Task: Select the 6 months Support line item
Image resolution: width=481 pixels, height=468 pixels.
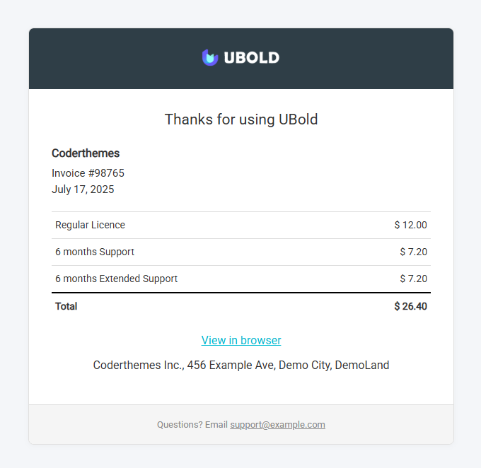Action: pos(95,252)
